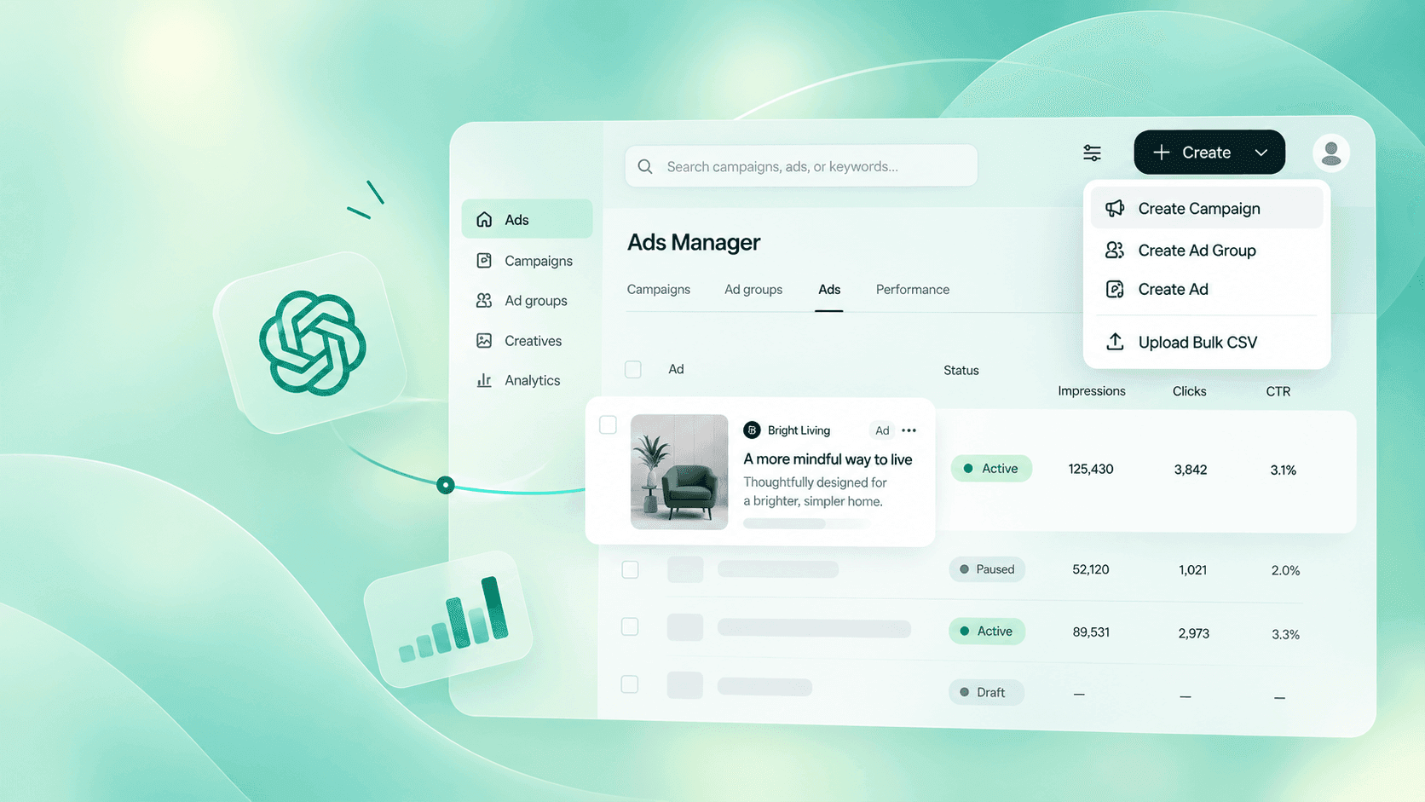Viewport: 1425px width, 802px height.
Task: Click the progress bar in Bright Living ad card
Action: tap(805, 523)
